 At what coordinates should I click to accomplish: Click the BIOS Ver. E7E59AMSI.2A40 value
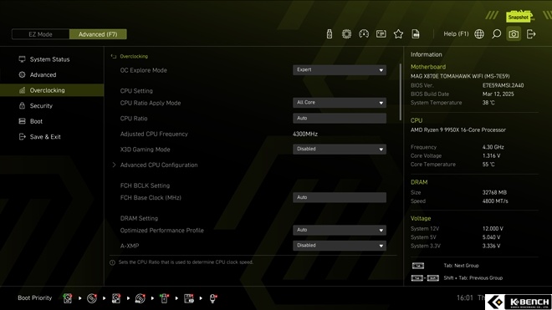click(x=503, y=85)
